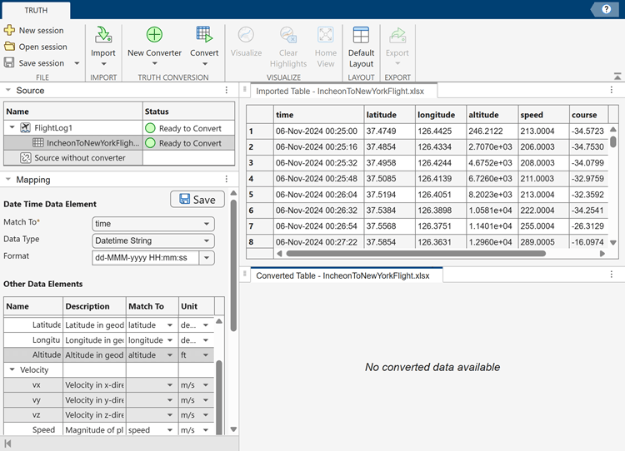Click the Convert table icon
The width and height of the screenshot is (625, 451).
[x=204, y=35]
